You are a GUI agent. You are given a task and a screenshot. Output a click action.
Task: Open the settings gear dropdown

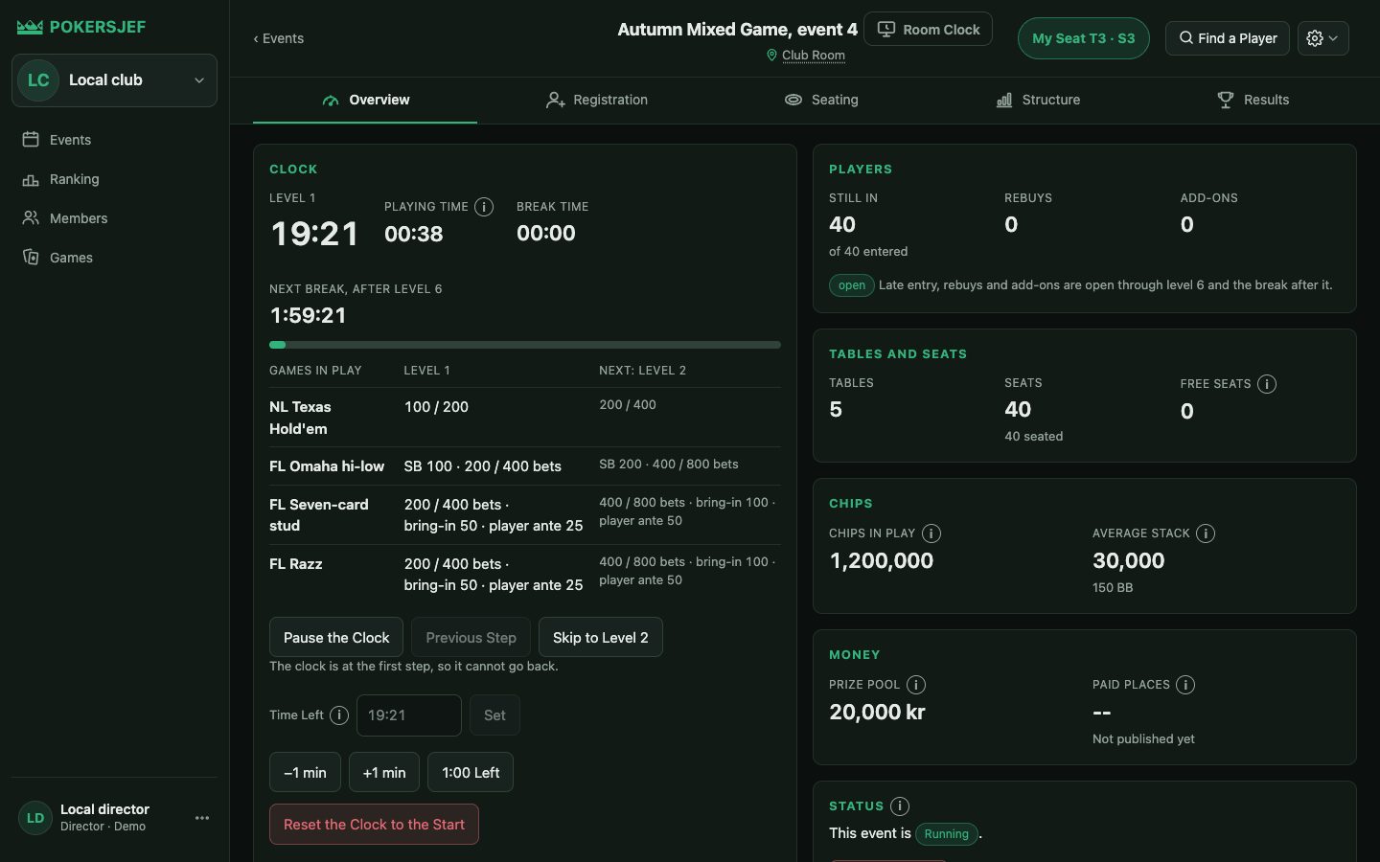(x=1323, y=38)
